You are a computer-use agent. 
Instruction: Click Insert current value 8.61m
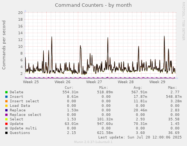coord(73,97)
